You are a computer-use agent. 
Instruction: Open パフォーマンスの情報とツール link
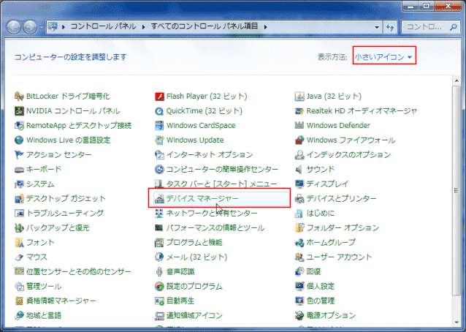(215, 228)
